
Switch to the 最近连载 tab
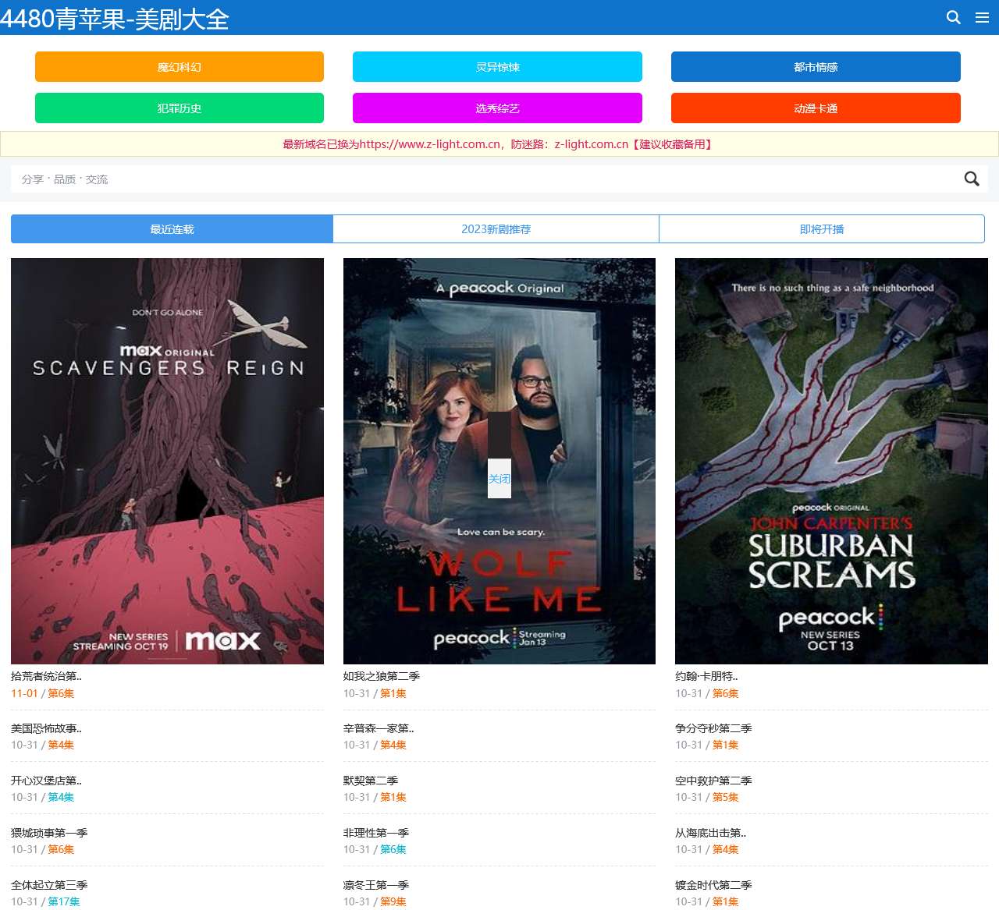pyautogui.click(x=172, y=229)
